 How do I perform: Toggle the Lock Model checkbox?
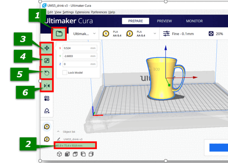[x=65, y=72]
